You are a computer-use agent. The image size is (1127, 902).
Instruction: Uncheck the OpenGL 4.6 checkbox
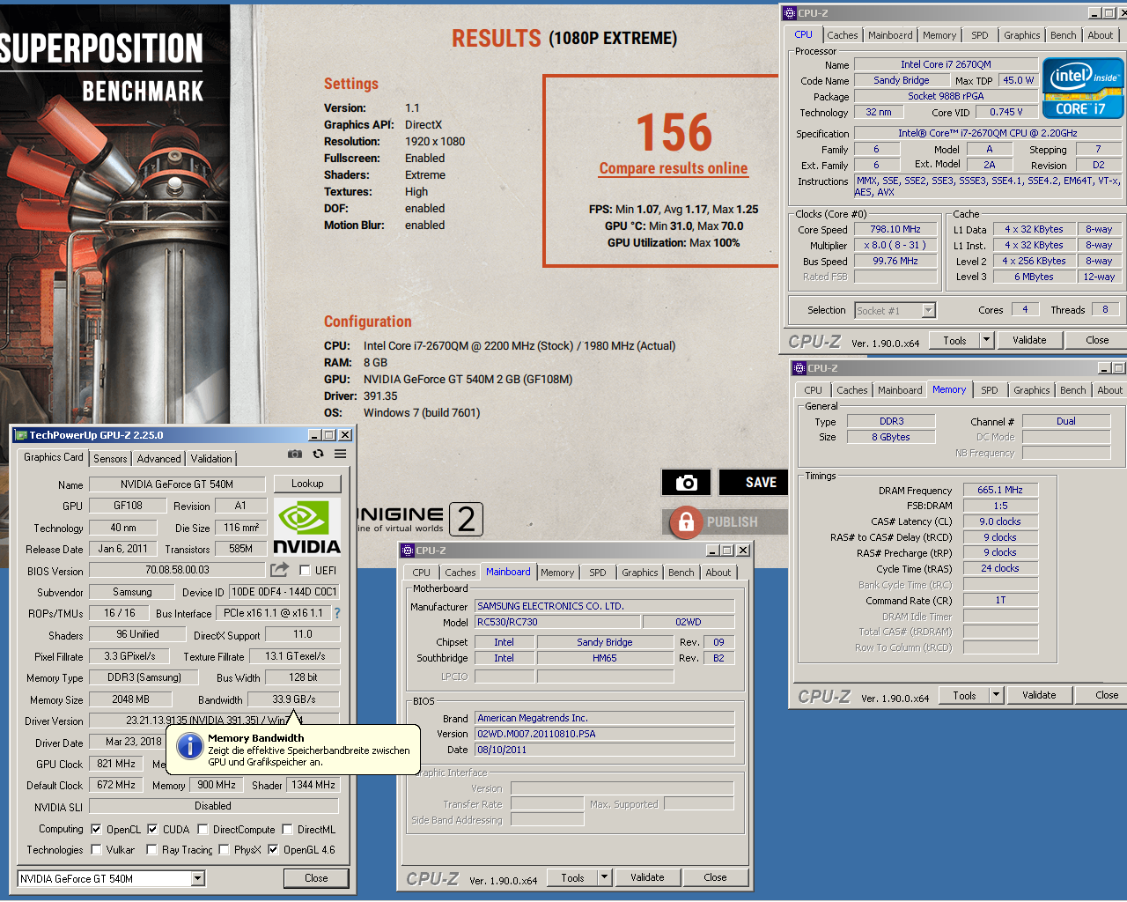(273, 849)
